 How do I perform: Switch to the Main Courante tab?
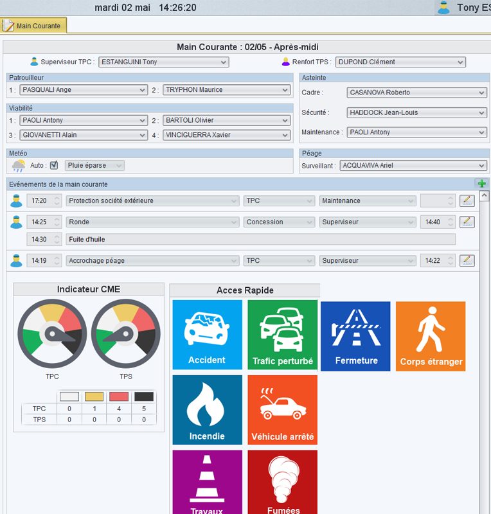[33, 26]
